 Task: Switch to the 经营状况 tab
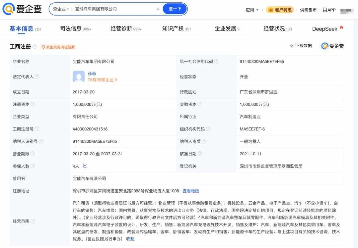pos(277,29)
